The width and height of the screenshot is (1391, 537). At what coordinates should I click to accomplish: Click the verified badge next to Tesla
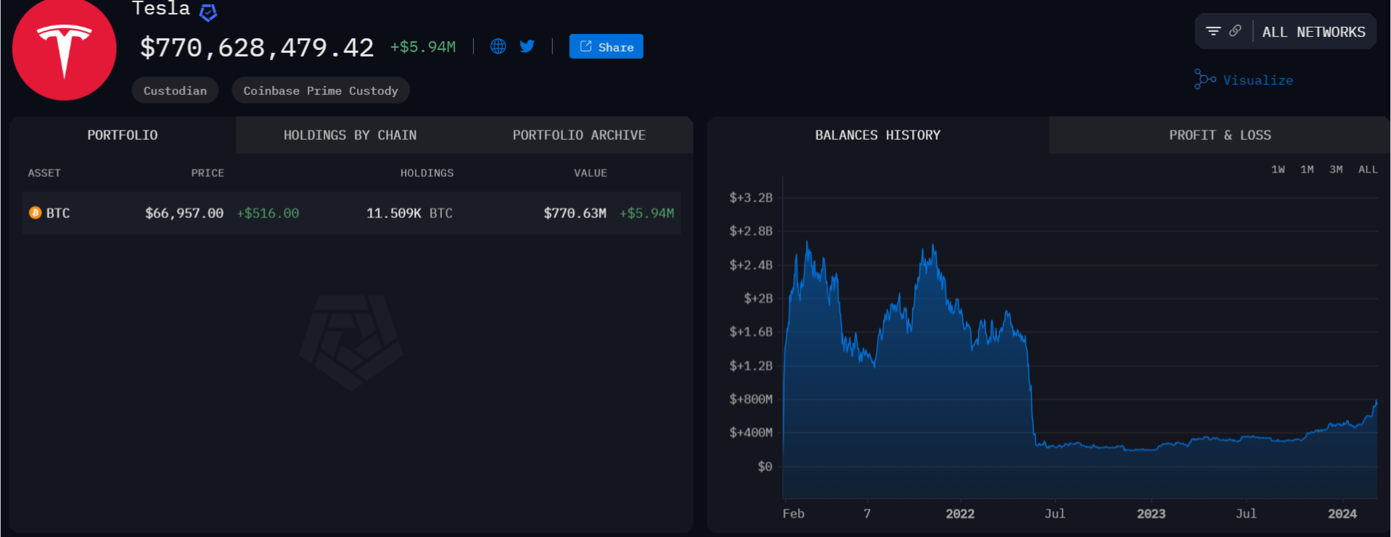click(x=208, y=12)
